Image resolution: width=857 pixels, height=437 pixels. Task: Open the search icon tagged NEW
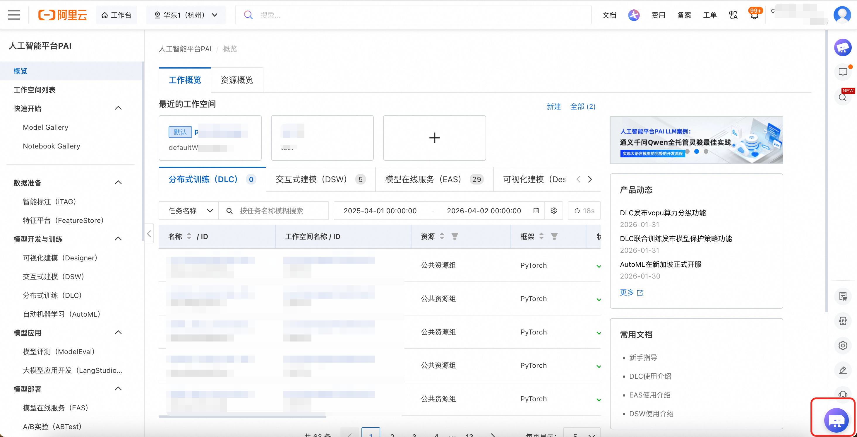tap(843, 97)
